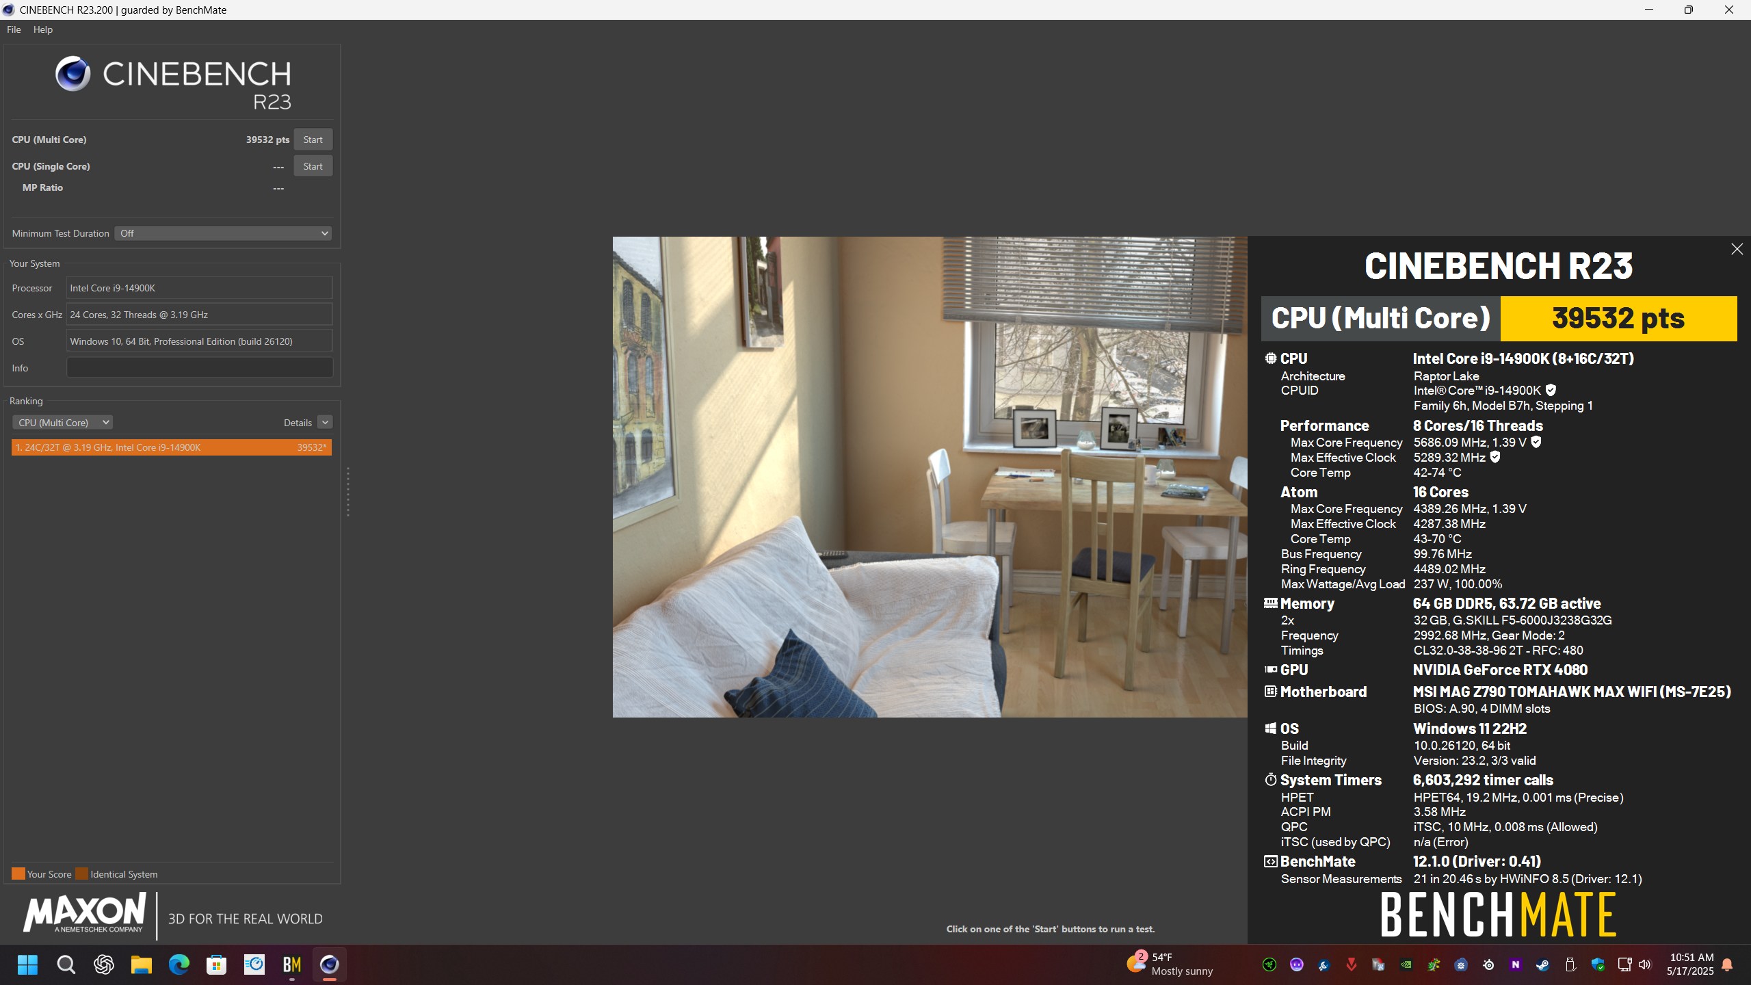Screen dimensions: 1751x985
Task: Click the Cinebench logo icon in left panel
Action: (73, 74)
